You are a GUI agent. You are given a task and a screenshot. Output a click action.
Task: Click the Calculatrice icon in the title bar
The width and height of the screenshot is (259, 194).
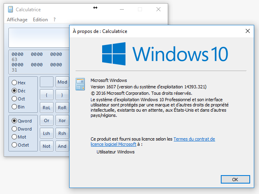tap(10, 9)
